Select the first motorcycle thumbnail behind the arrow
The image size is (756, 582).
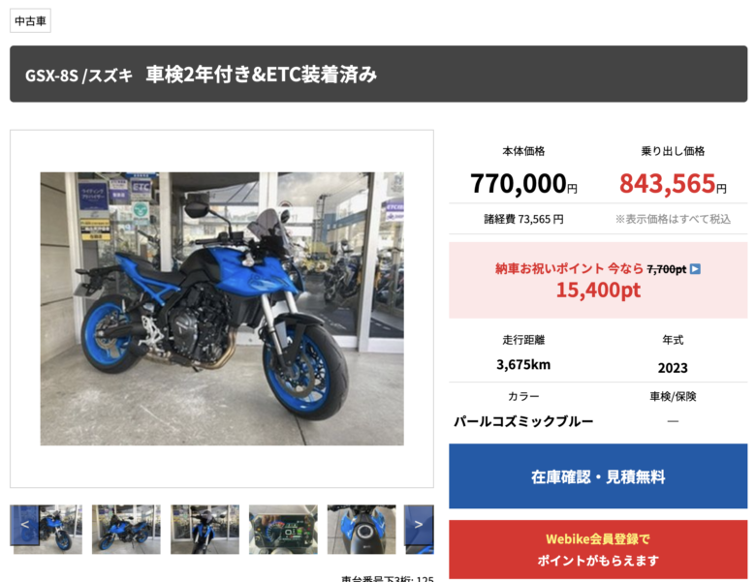60,530
